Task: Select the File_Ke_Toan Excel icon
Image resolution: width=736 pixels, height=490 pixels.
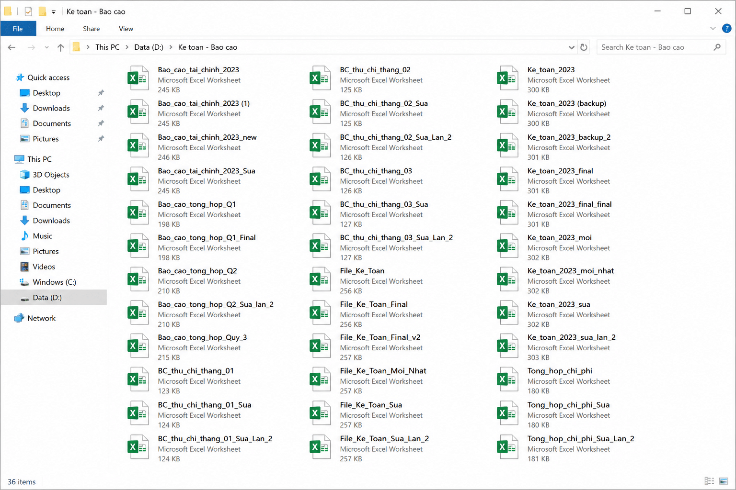Action: 320,279
